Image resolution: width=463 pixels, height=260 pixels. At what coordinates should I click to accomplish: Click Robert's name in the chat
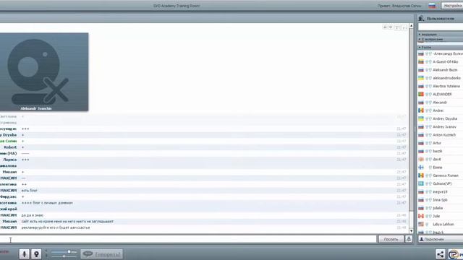[x=10, y=147]
